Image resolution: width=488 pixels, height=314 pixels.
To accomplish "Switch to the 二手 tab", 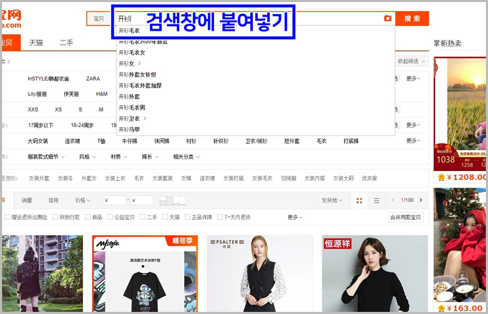I will click(x=66, y=43).
